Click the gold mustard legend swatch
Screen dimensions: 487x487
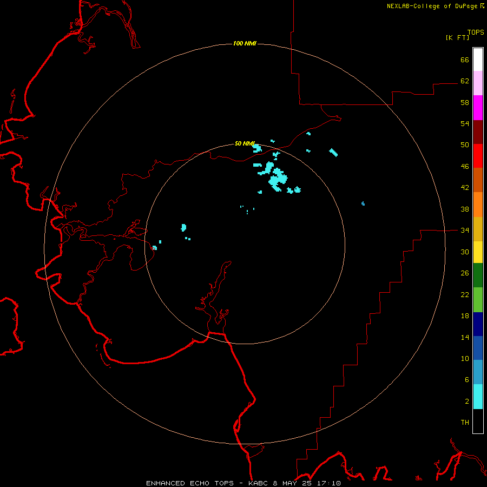pos(478,228)
